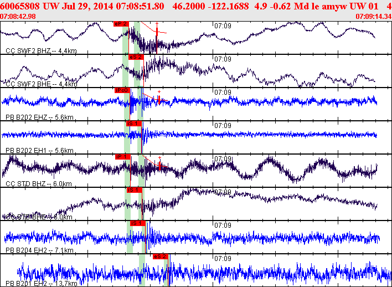Image resolution: width=392 pixels, height=287 pixels.
Task: Click the 07:09 time tick on SWF2 BHE trace
Action: 223,59
